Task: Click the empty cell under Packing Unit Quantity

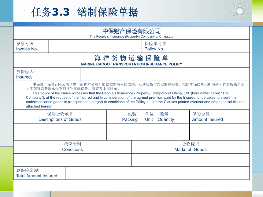Action: pos(148,132)
